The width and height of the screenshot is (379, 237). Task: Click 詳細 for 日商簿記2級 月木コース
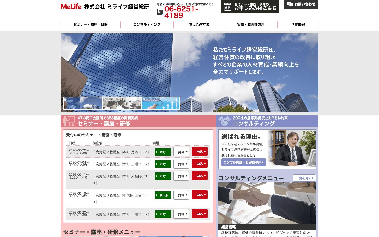181,152
